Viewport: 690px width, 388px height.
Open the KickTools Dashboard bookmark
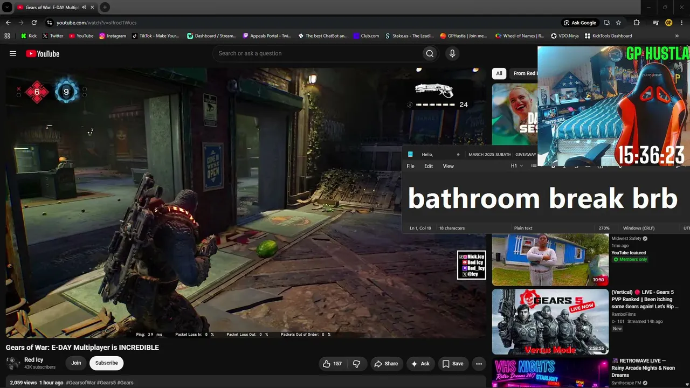608,36
